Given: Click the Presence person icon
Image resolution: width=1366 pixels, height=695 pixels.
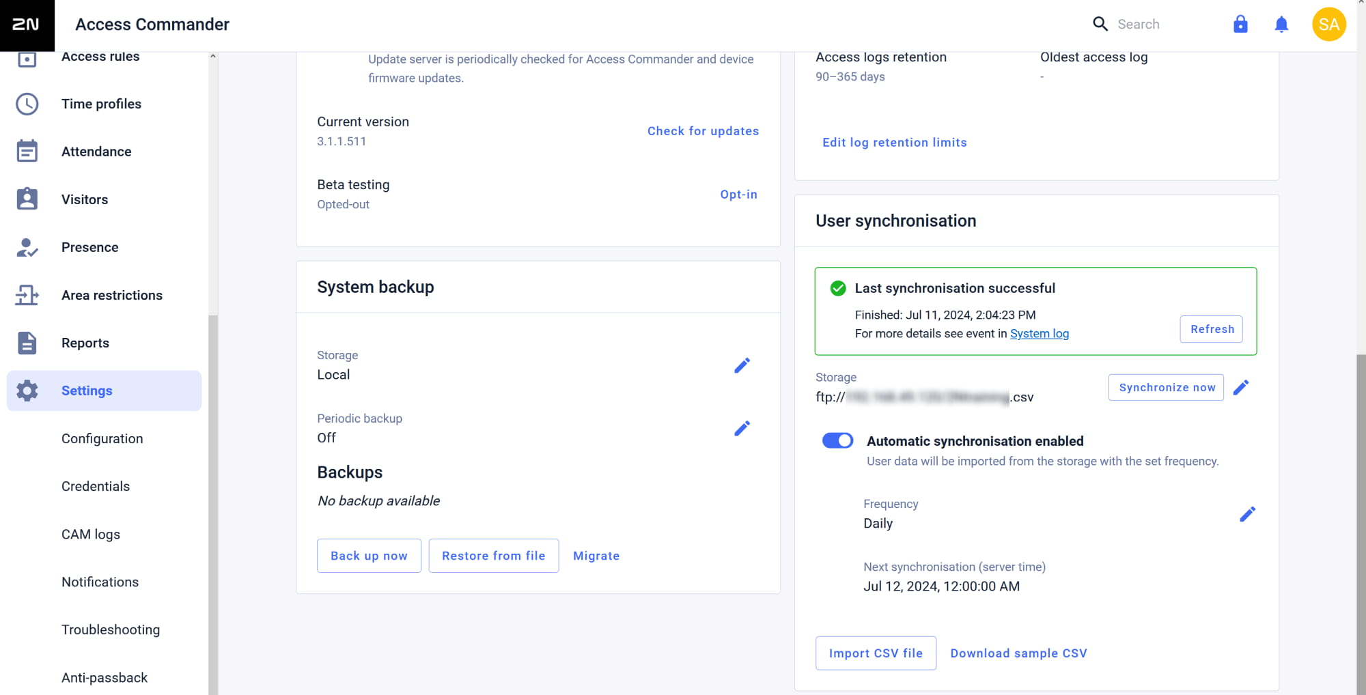Looking at the screenshot, I should (27, 247).
